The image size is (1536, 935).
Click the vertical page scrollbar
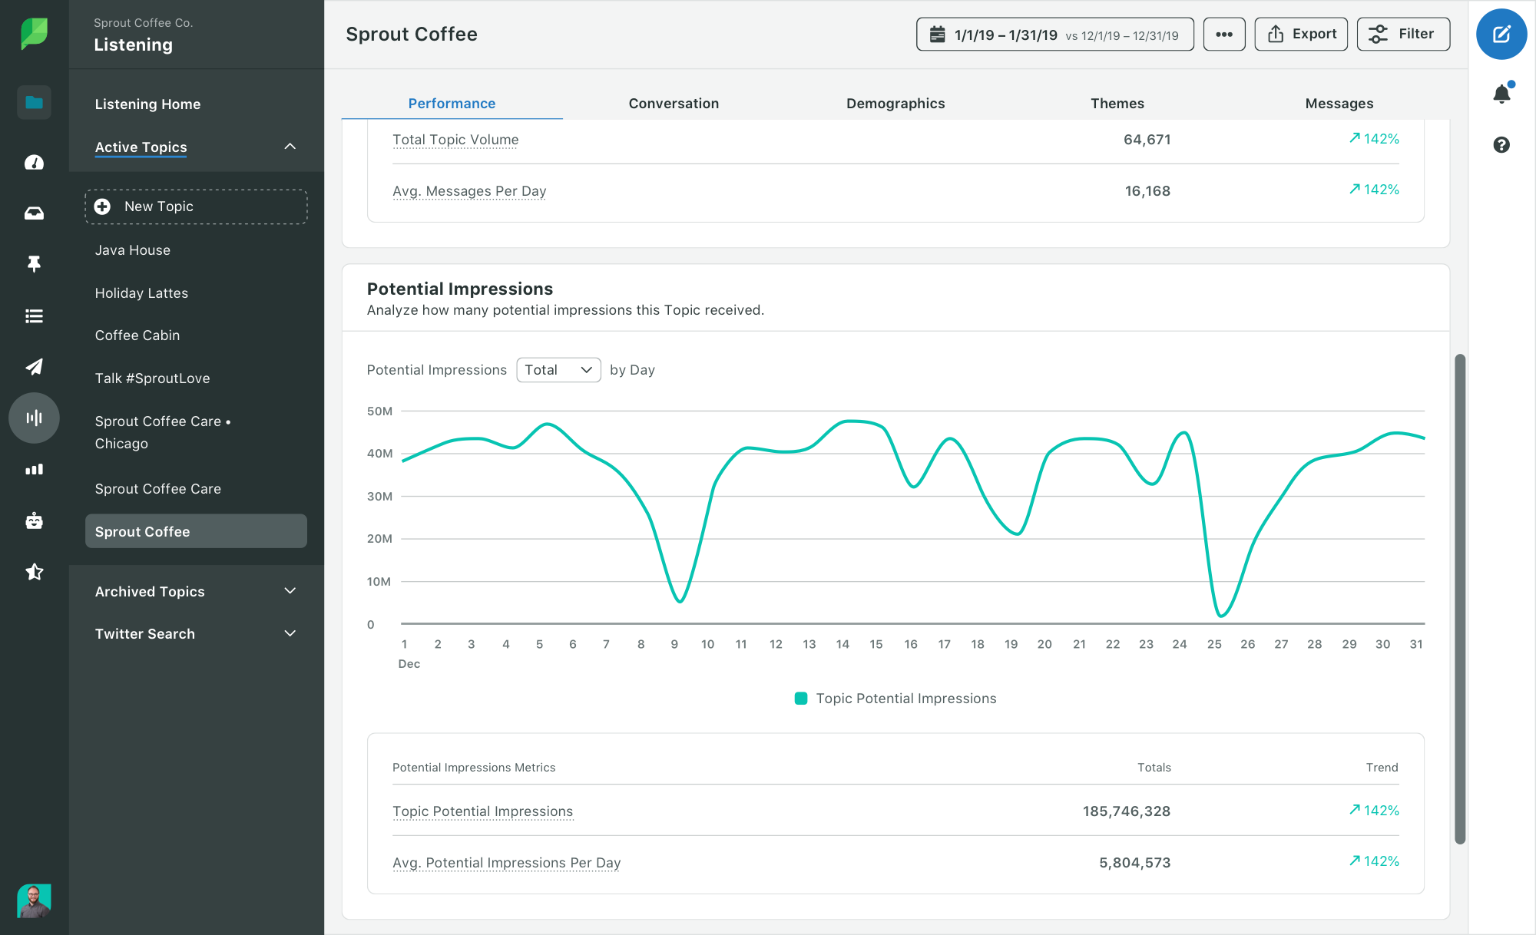click(1460, 599)
